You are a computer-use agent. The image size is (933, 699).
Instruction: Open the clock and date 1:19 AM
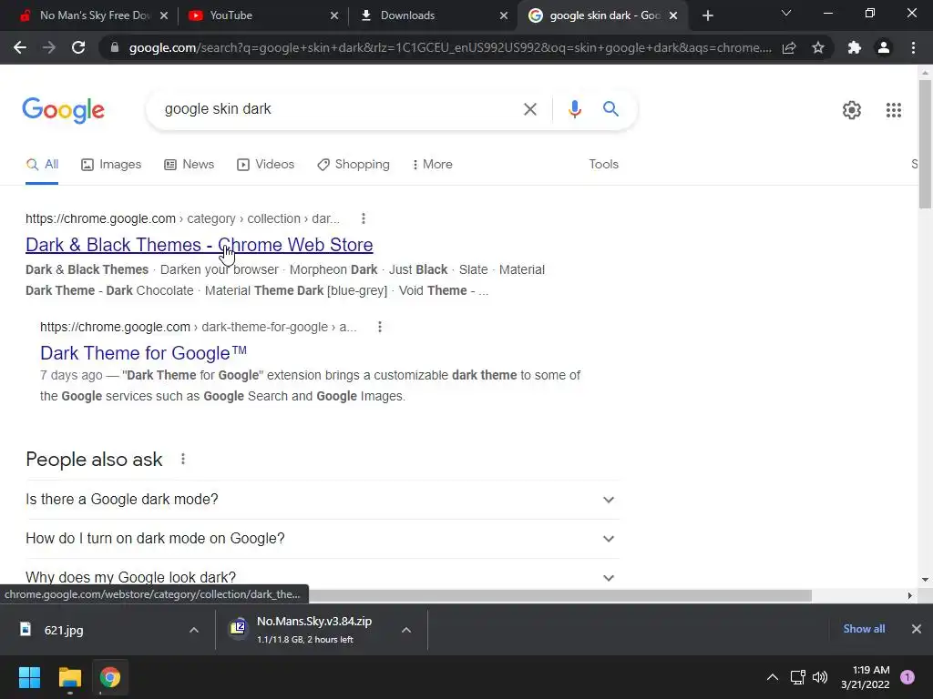coord(865,677)
